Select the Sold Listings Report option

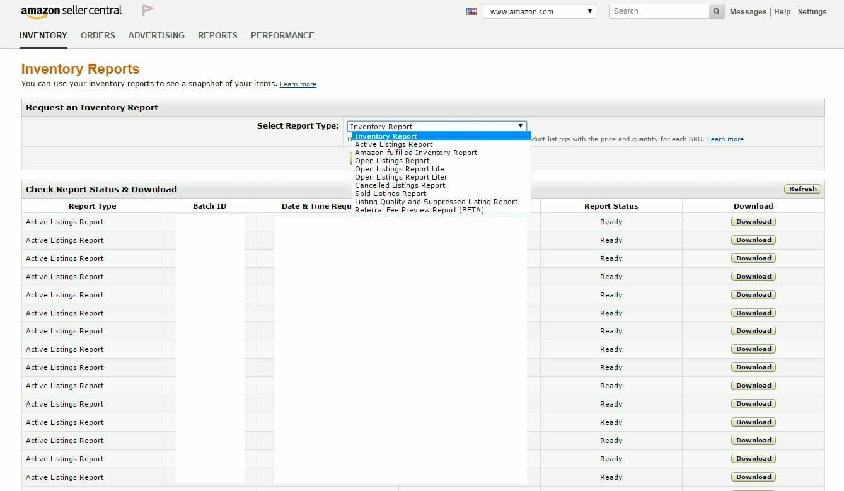tap(390, 194)
